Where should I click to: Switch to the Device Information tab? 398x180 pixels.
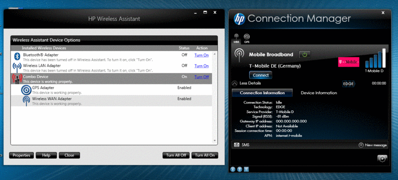click(319, 93)
